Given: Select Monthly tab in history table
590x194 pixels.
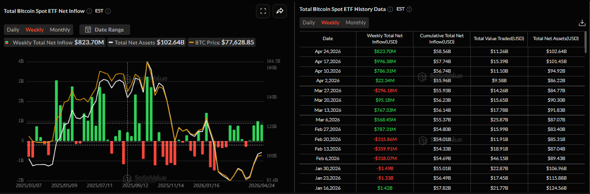Looking at the screenshot, I should (x=356, y=22).
